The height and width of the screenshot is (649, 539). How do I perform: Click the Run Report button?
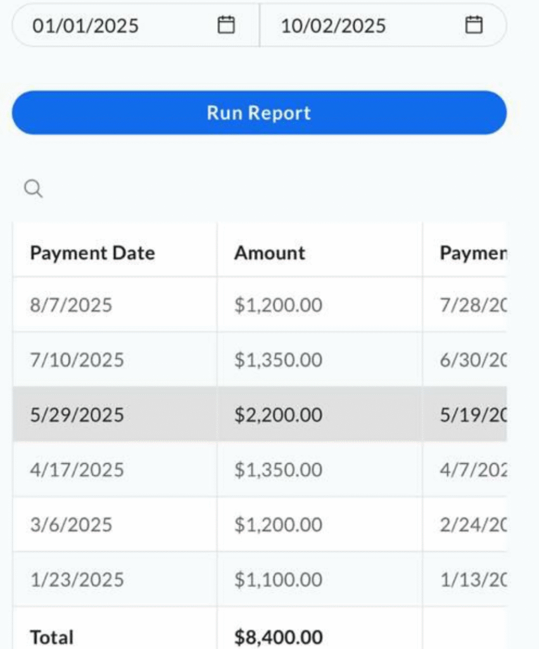[x=259, y=113]
